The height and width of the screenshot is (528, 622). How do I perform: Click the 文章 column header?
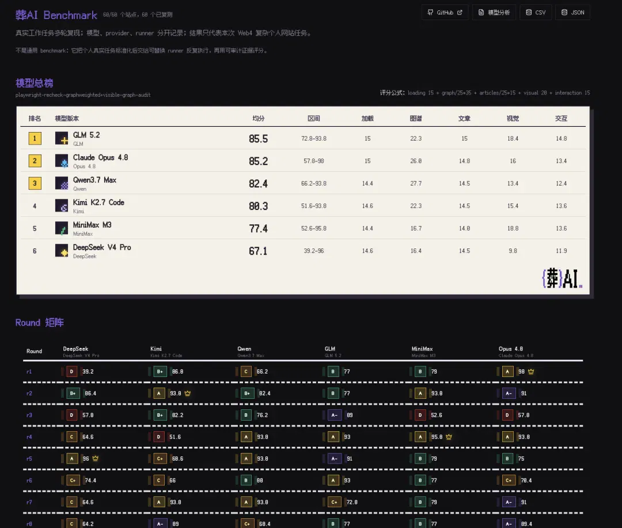coord(464,118)
